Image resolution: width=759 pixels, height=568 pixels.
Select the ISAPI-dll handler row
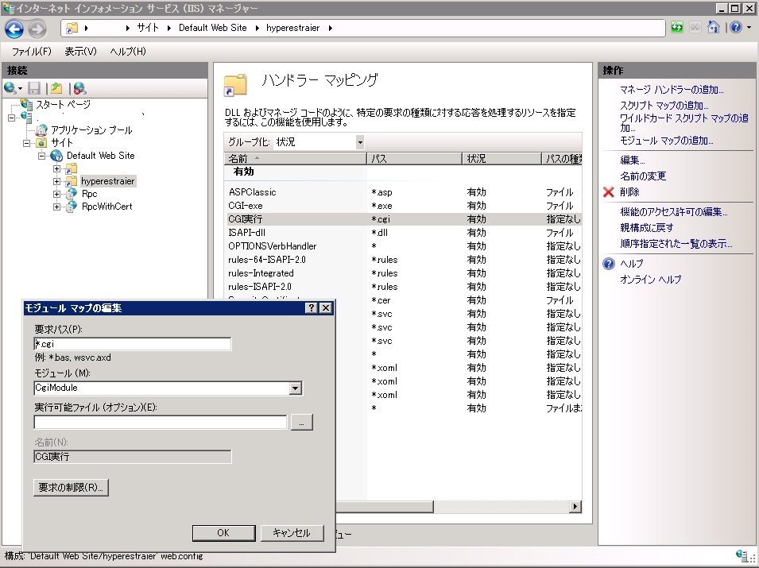[x=403, y=233]
